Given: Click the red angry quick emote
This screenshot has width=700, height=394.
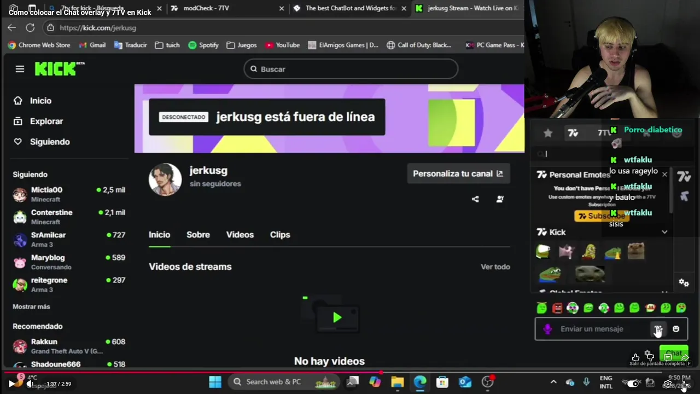Looking at the screenshot, I should click(557, 308).
